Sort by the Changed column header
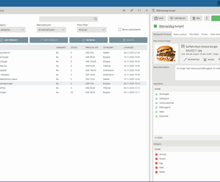This screenshot has height=182, width=220. (129, 48)
